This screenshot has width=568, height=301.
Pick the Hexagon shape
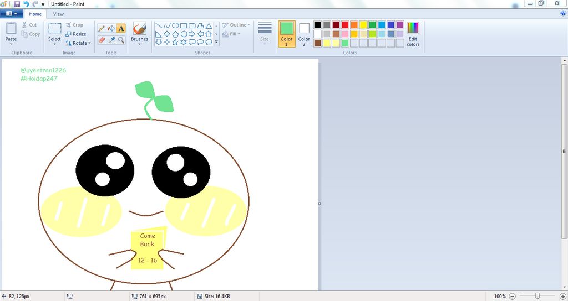point(184,34)
